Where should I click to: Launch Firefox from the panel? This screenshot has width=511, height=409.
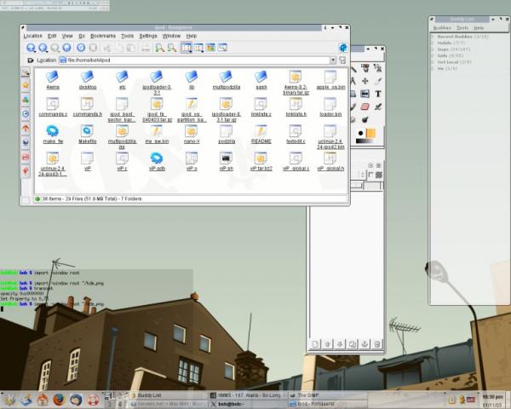(x=59, y=400)
